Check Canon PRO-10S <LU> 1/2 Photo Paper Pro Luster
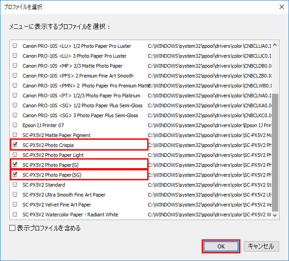Screen dimensions: 289x261 [15, 46]
